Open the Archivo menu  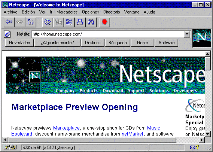point(10,12)
